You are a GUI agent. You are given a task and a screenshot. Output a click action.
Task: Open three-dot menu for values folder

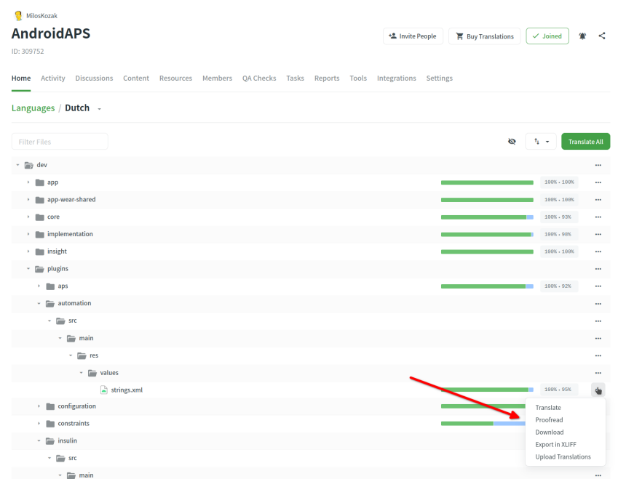[598, 373]
